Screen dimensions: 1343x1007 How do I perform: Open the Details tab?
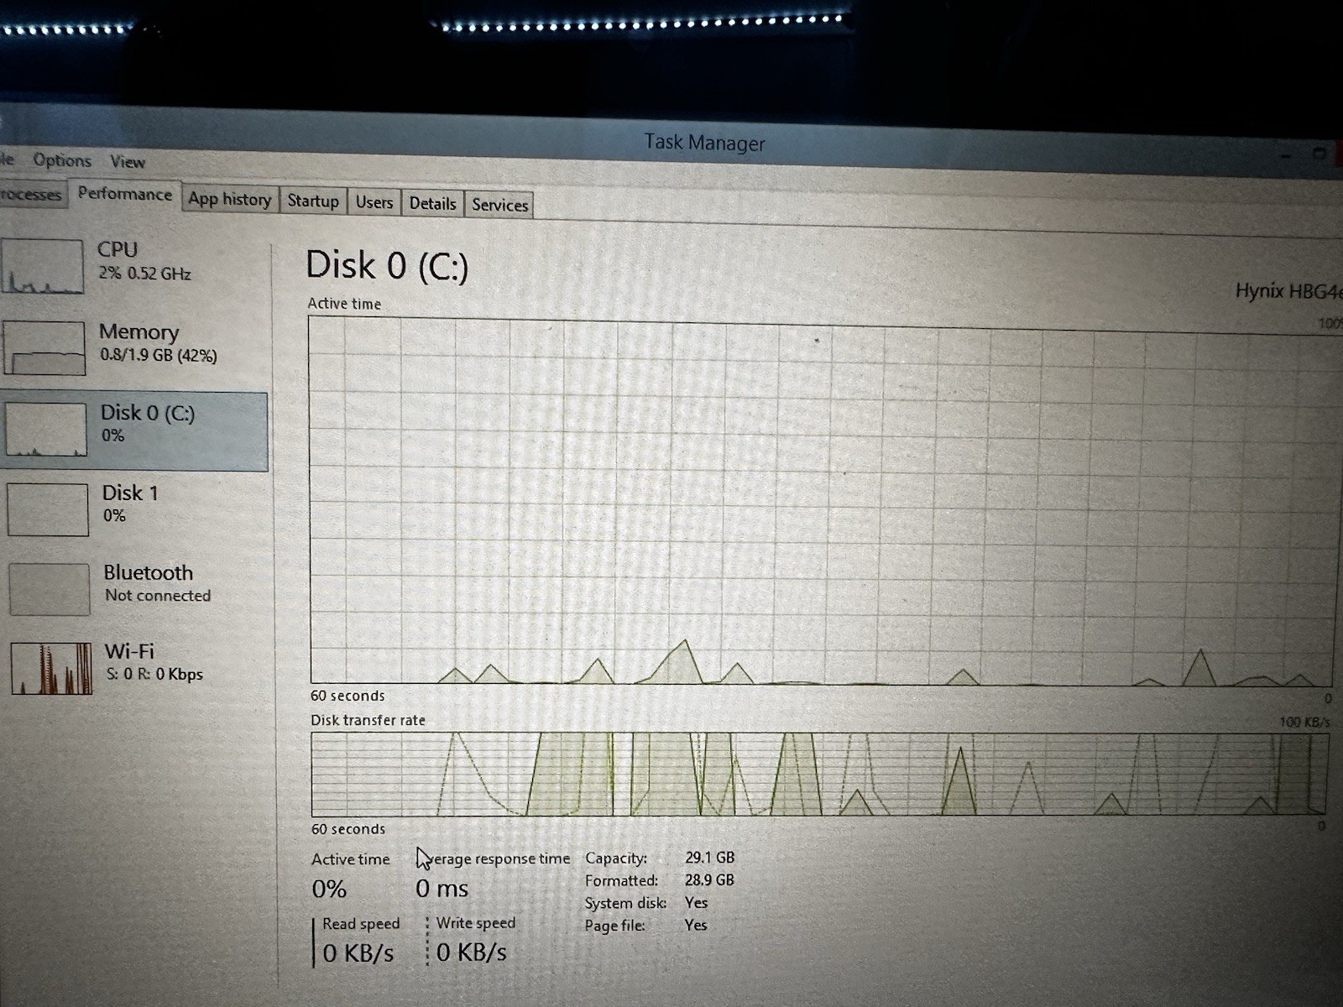click(x=433, y=203)
